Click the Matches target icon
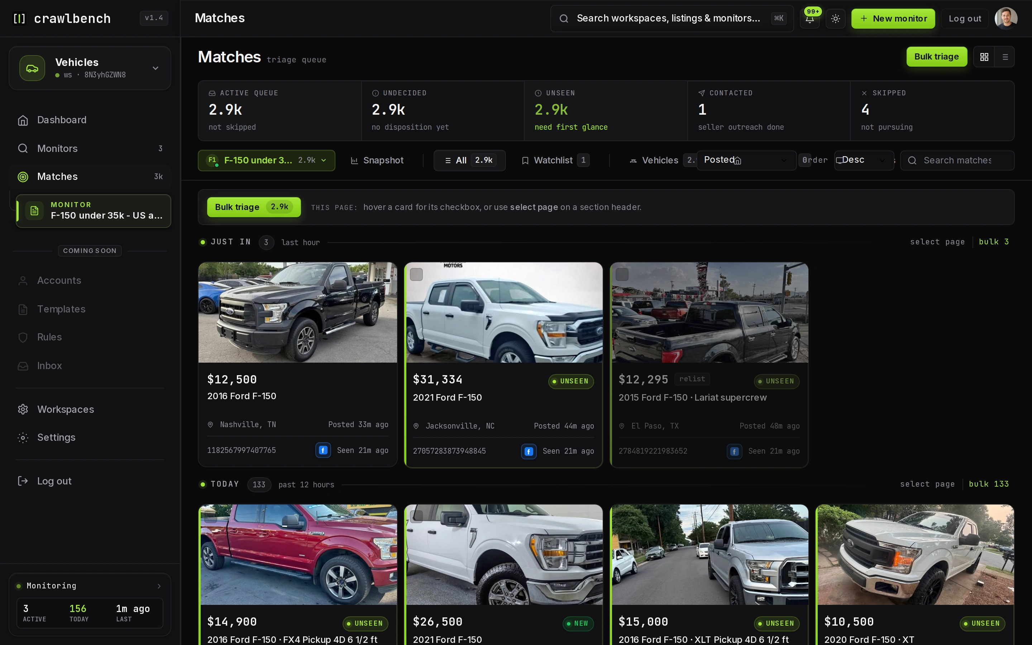Screen dimensions: 1032x645 click(23, 177)
